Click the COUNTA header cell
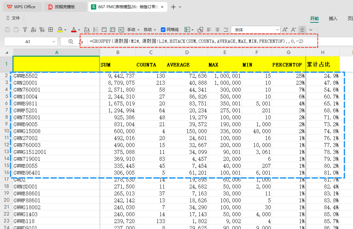 151,64
